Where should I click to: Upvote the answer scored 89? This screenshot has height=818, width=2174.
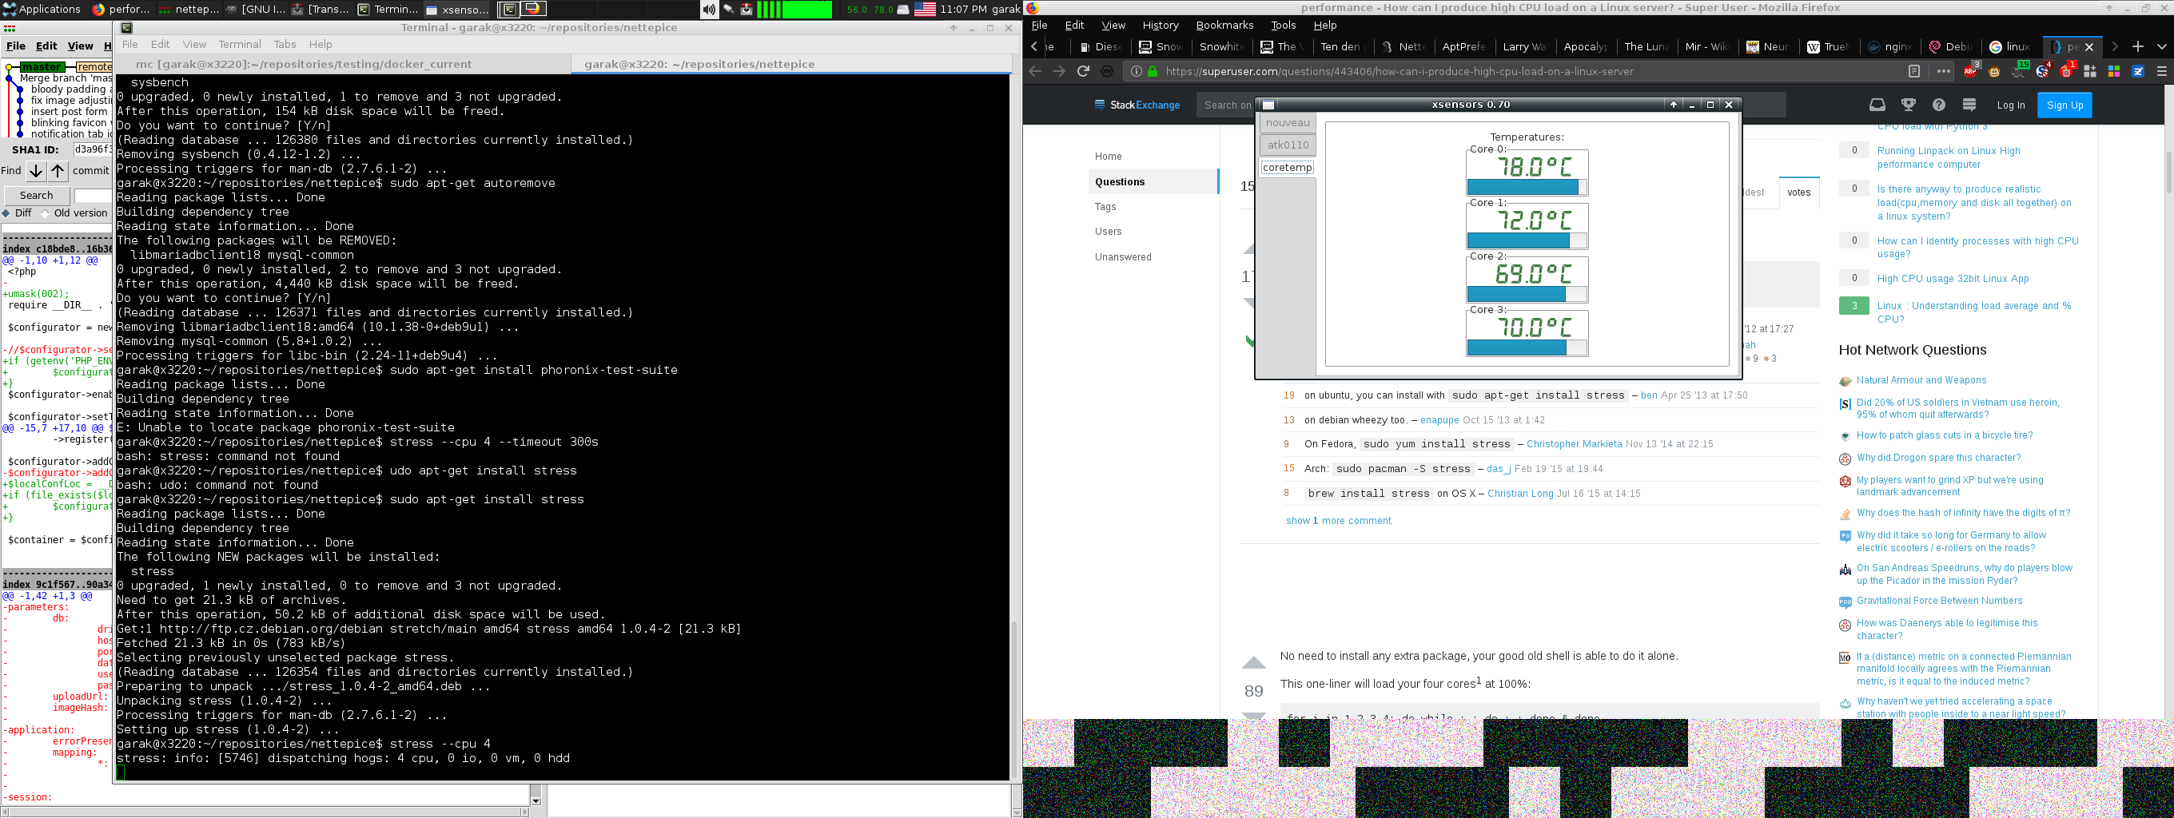(x=1253, y=664)
